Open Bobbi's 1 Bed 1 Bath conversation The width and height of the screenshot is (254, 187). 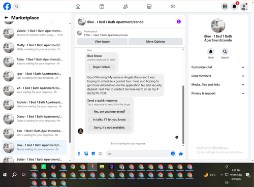35,159
